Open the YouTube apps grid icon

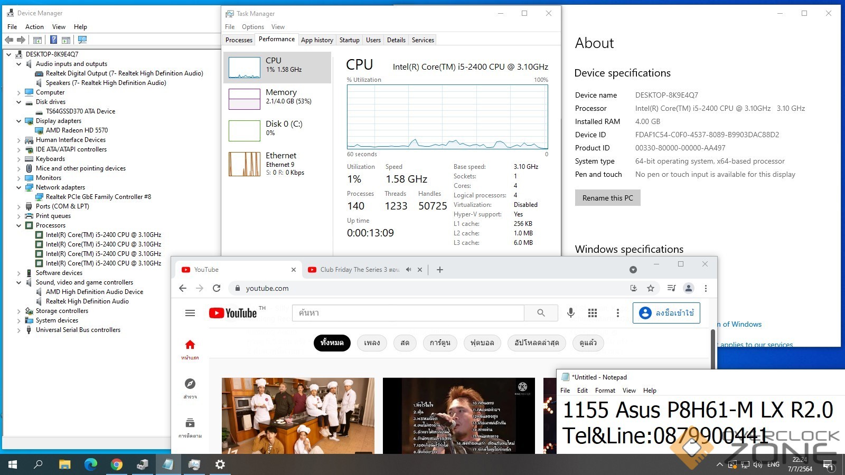coord(593,313)
